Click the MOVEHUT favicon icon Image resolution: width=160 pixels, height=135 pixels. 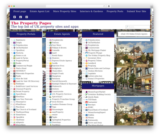[14, 71]
